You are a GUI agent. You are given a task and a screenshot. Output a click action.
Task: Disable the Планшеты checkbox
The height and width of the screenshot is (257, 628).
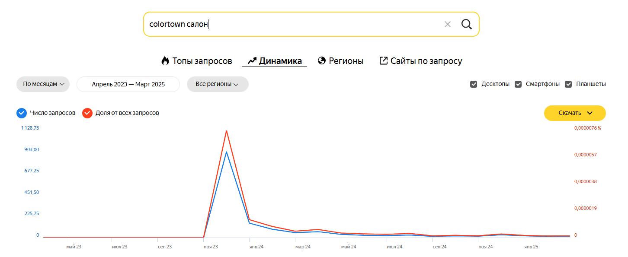568,84
